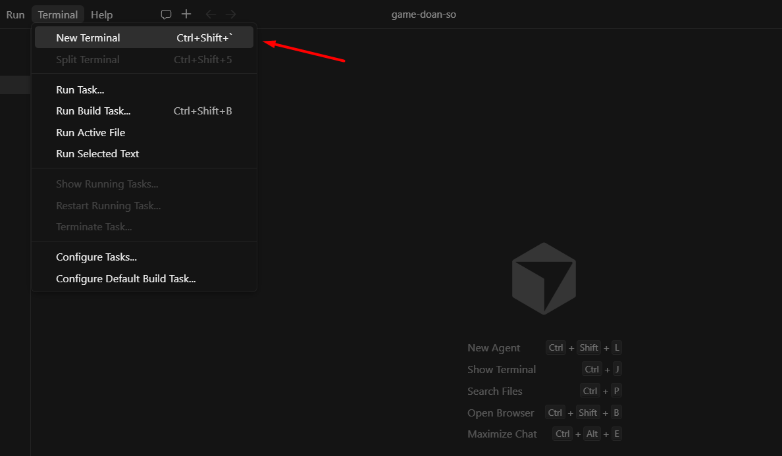782x456 pixels.
Task: Click the J key badge for Show Terminal
Action: 617,369
